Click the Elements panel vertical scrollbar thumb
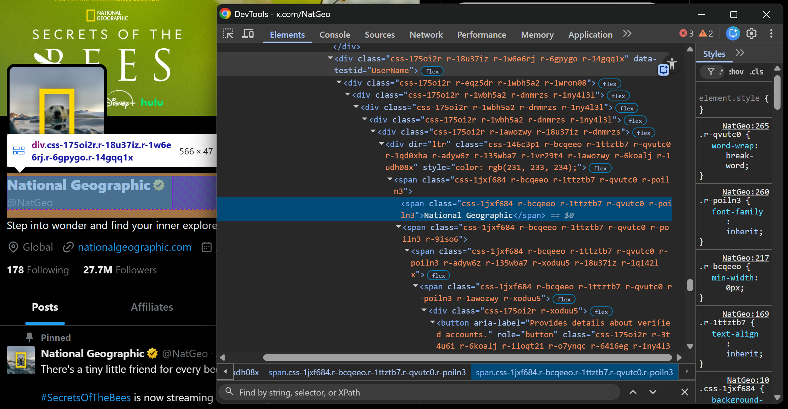Screen dimensions: 788x409 pyautogui.click(x=690, y=285)
